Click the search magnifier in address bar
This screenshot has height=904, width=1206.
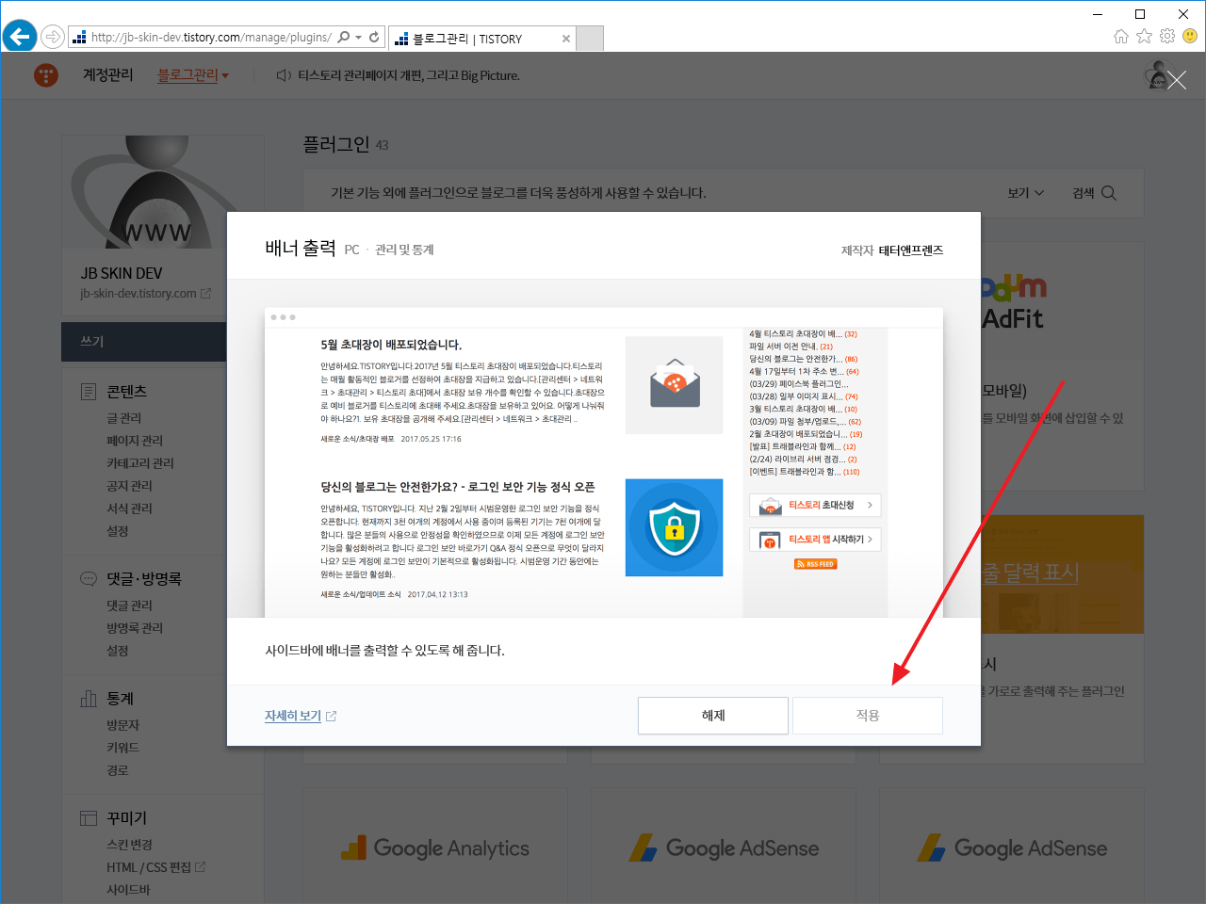344,37
